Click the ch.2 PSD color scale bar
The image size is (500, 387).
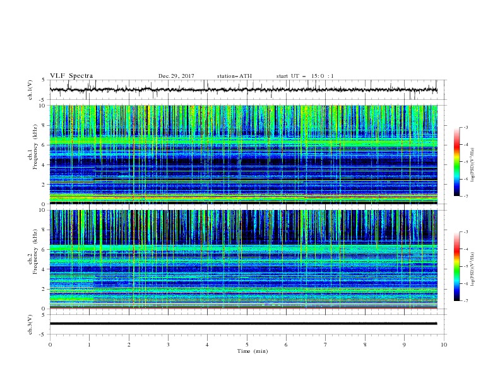pos(456,266)
